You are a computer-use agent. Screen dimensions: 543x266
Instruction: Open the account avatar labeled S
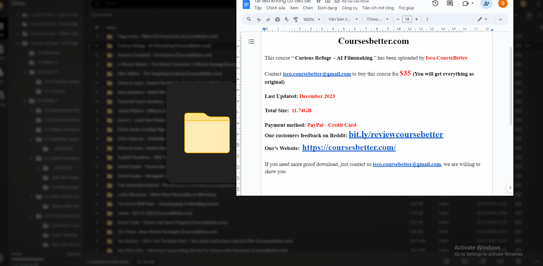pos(503,3)
